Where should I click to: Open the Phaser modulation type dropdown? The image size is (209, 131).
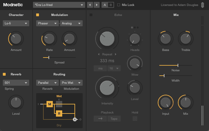tap(47, 23)
